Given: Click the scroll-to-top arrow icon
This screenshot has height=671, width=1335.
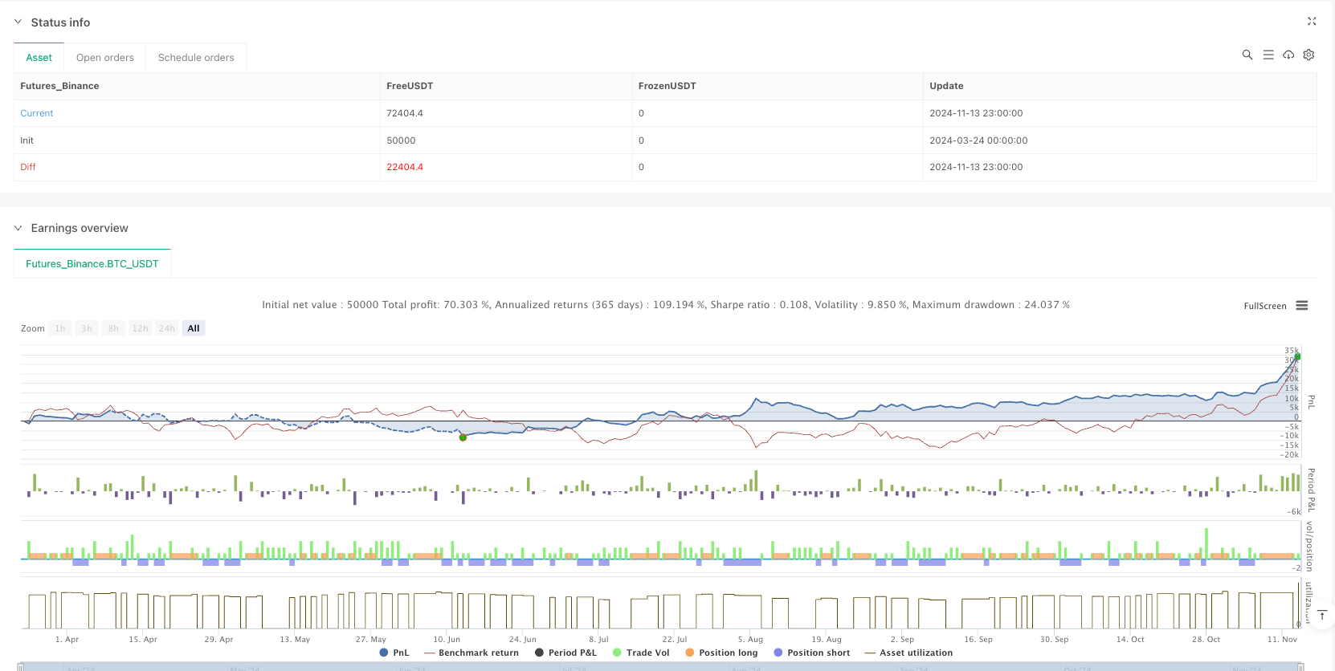Looking at the screenshot, I should 1322,615.
